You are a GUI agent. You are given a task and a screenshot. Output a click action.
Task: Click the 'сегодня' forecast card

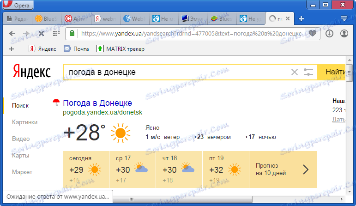86,170
